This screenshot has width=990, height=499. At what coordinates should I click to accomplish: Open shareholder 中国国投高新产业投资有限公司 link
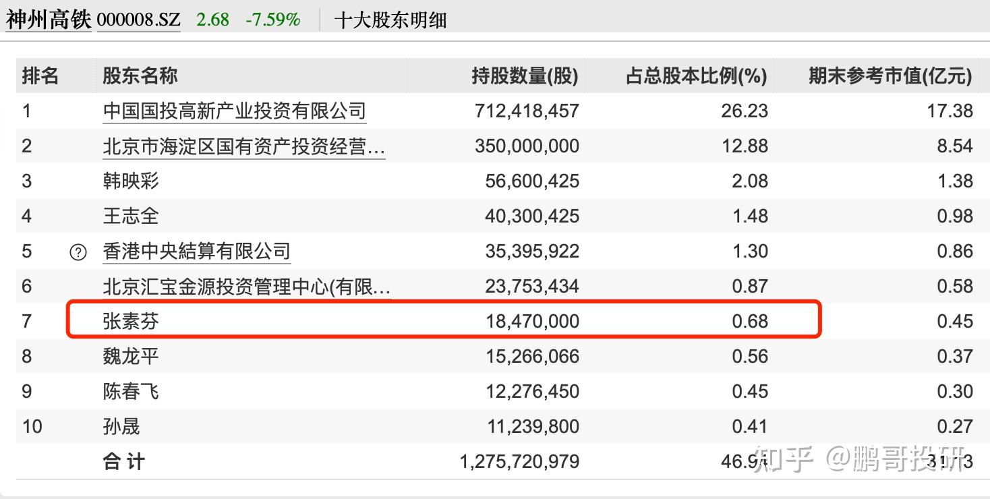(235, 111)
